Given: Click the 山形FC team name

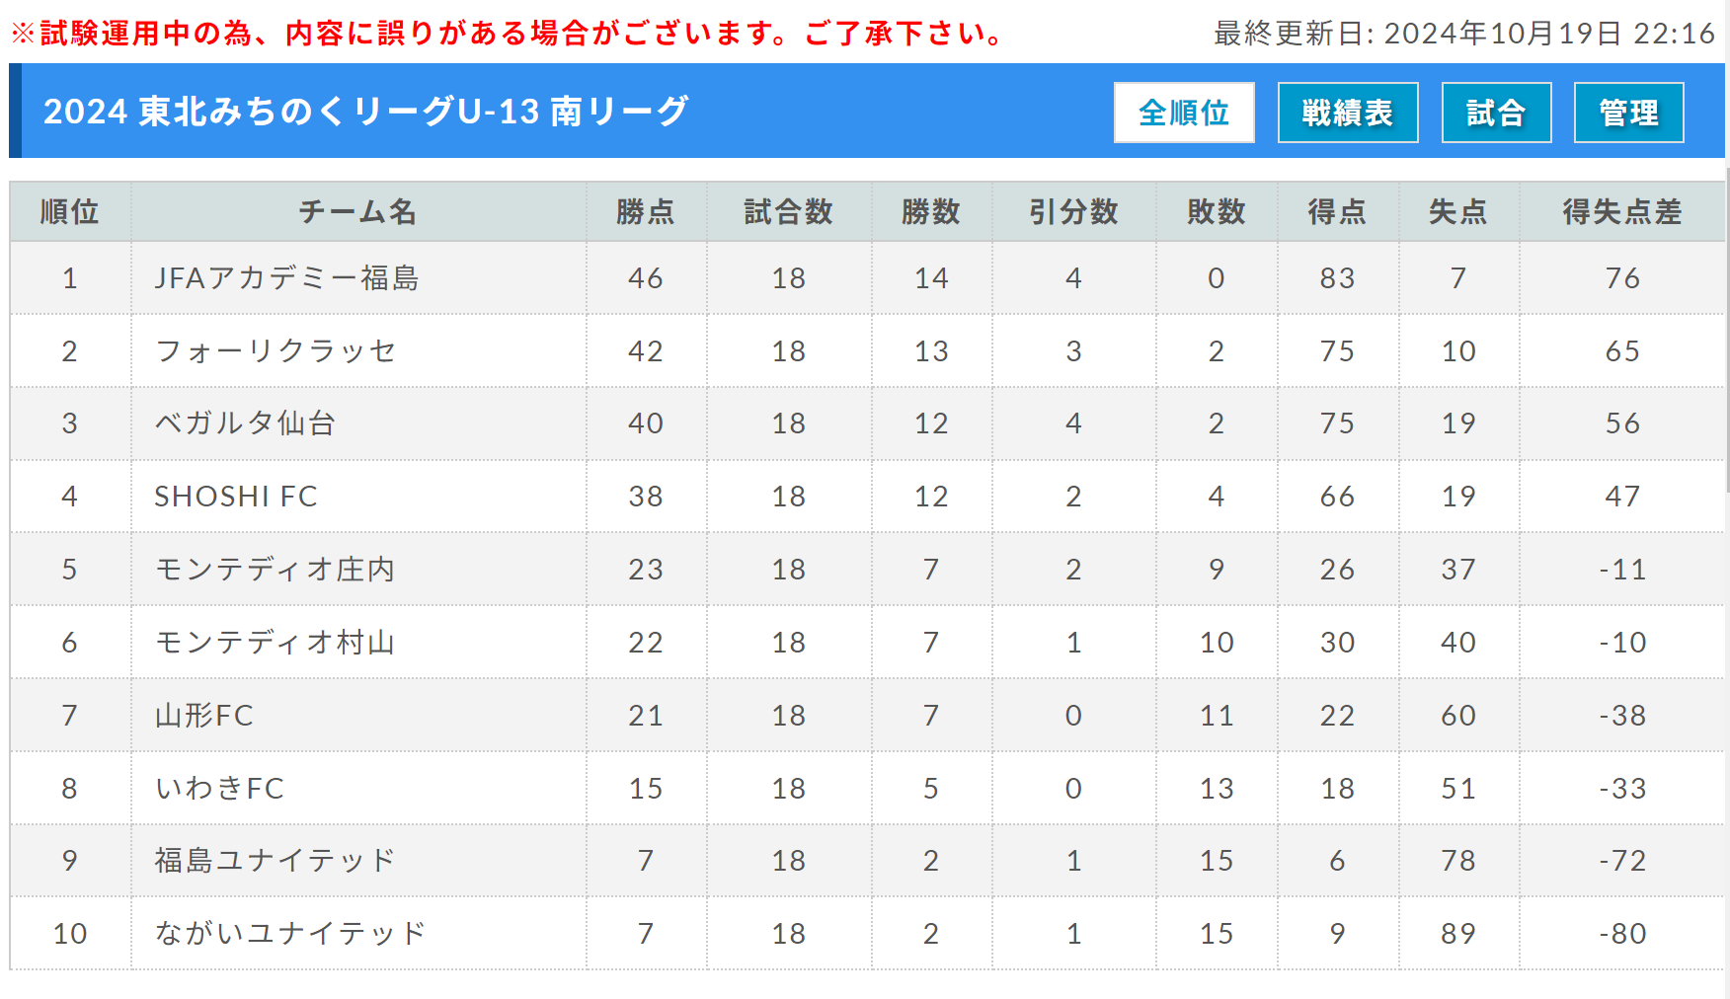Looking at the screenshot, I should point(203,716).
